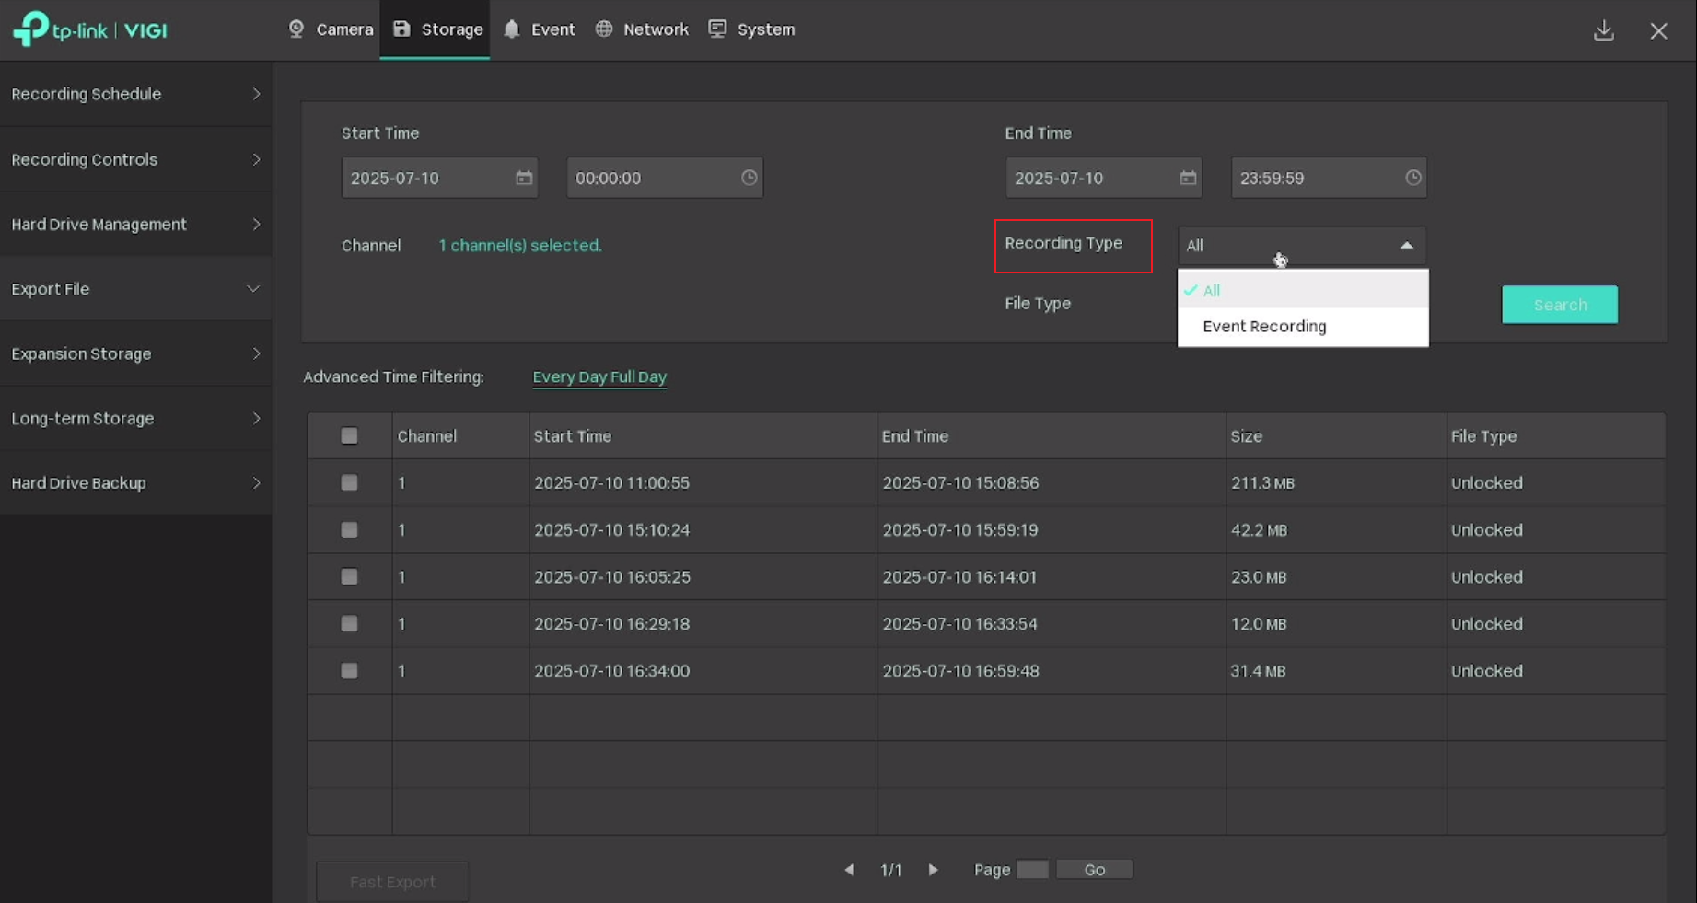Open the Start Time calendar picker
Image resolution: width=1697 pixels, height=903 pixels.
tap(521, 178)
